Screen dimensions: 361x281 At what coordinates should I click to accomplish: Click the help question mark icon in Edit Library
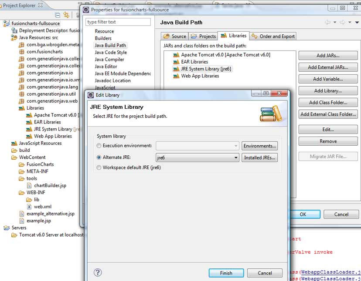(98, 272)
